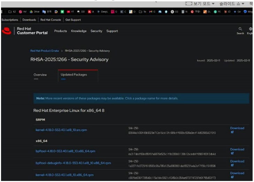Download the bpftool-debuginfo rpm
254x182 pixels.
(x=237, y=161)
